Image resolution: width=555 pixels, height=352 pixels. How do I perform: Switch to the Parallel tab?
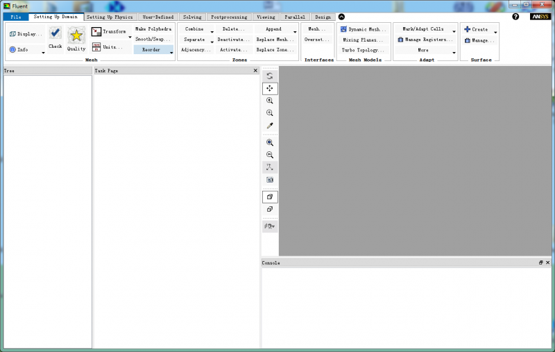click(x=295, y=17)
